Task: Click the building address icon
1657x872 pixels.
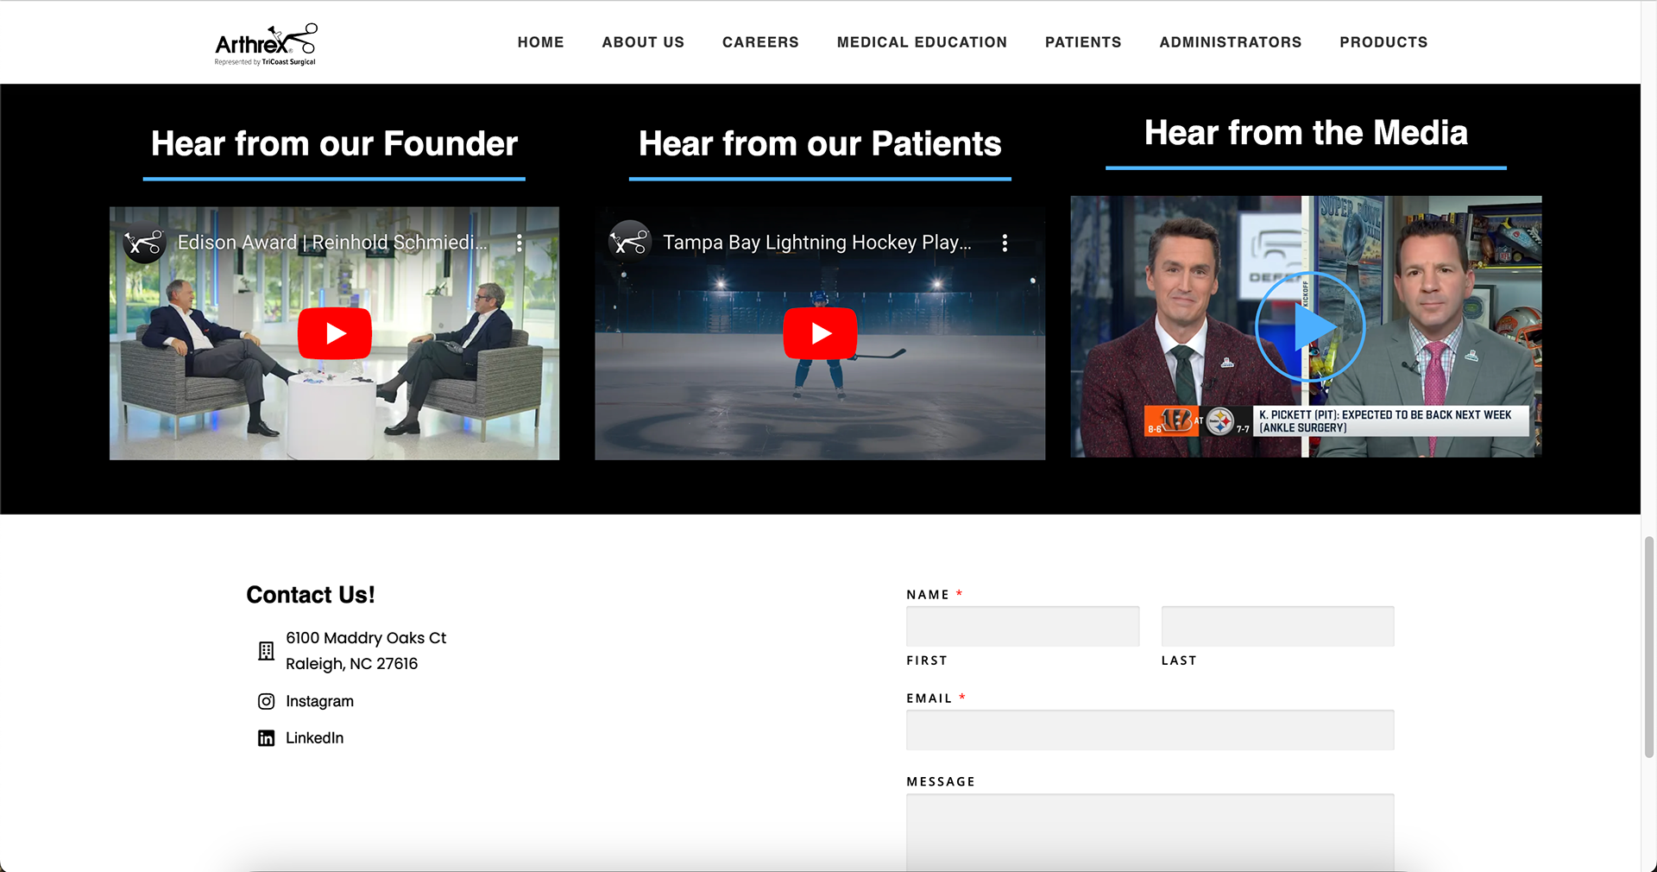Action: 267,651
